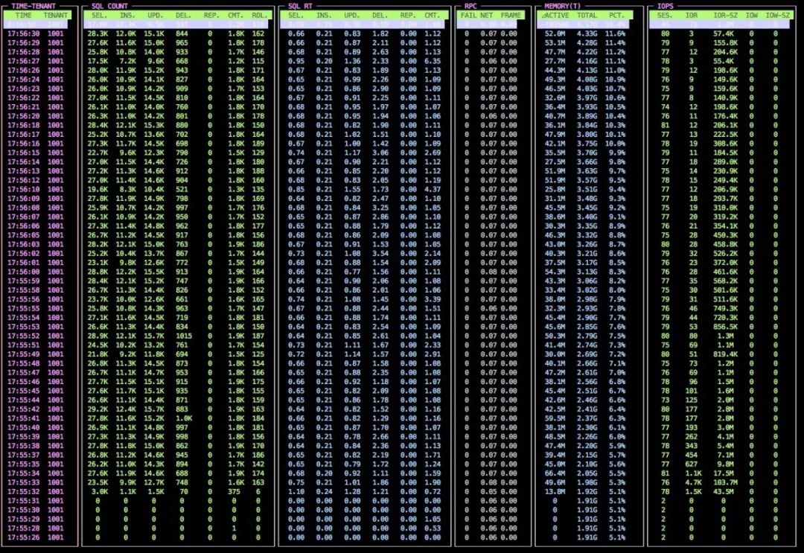The height and width of the screenshot is (553, 804).
Task: Click the RPC panel title
Action: pos(470,6)
